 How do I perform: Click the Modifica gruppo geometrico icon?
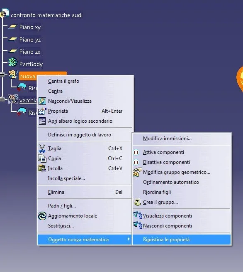[x=137, y=172]
